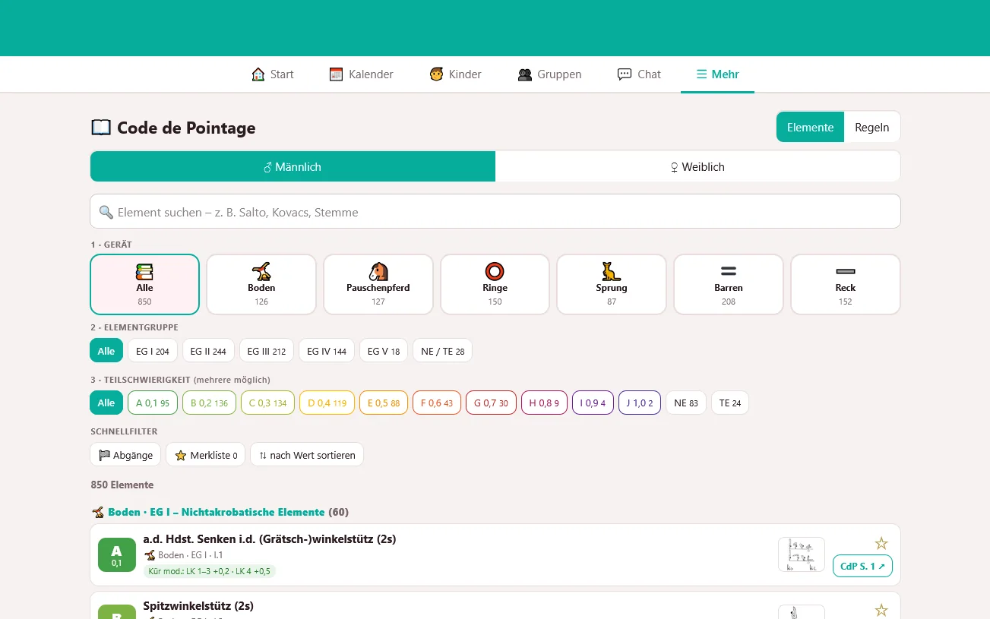Open the Chat navigation item
This screenshot has width=990, height=619.
[x=639, y=74]
